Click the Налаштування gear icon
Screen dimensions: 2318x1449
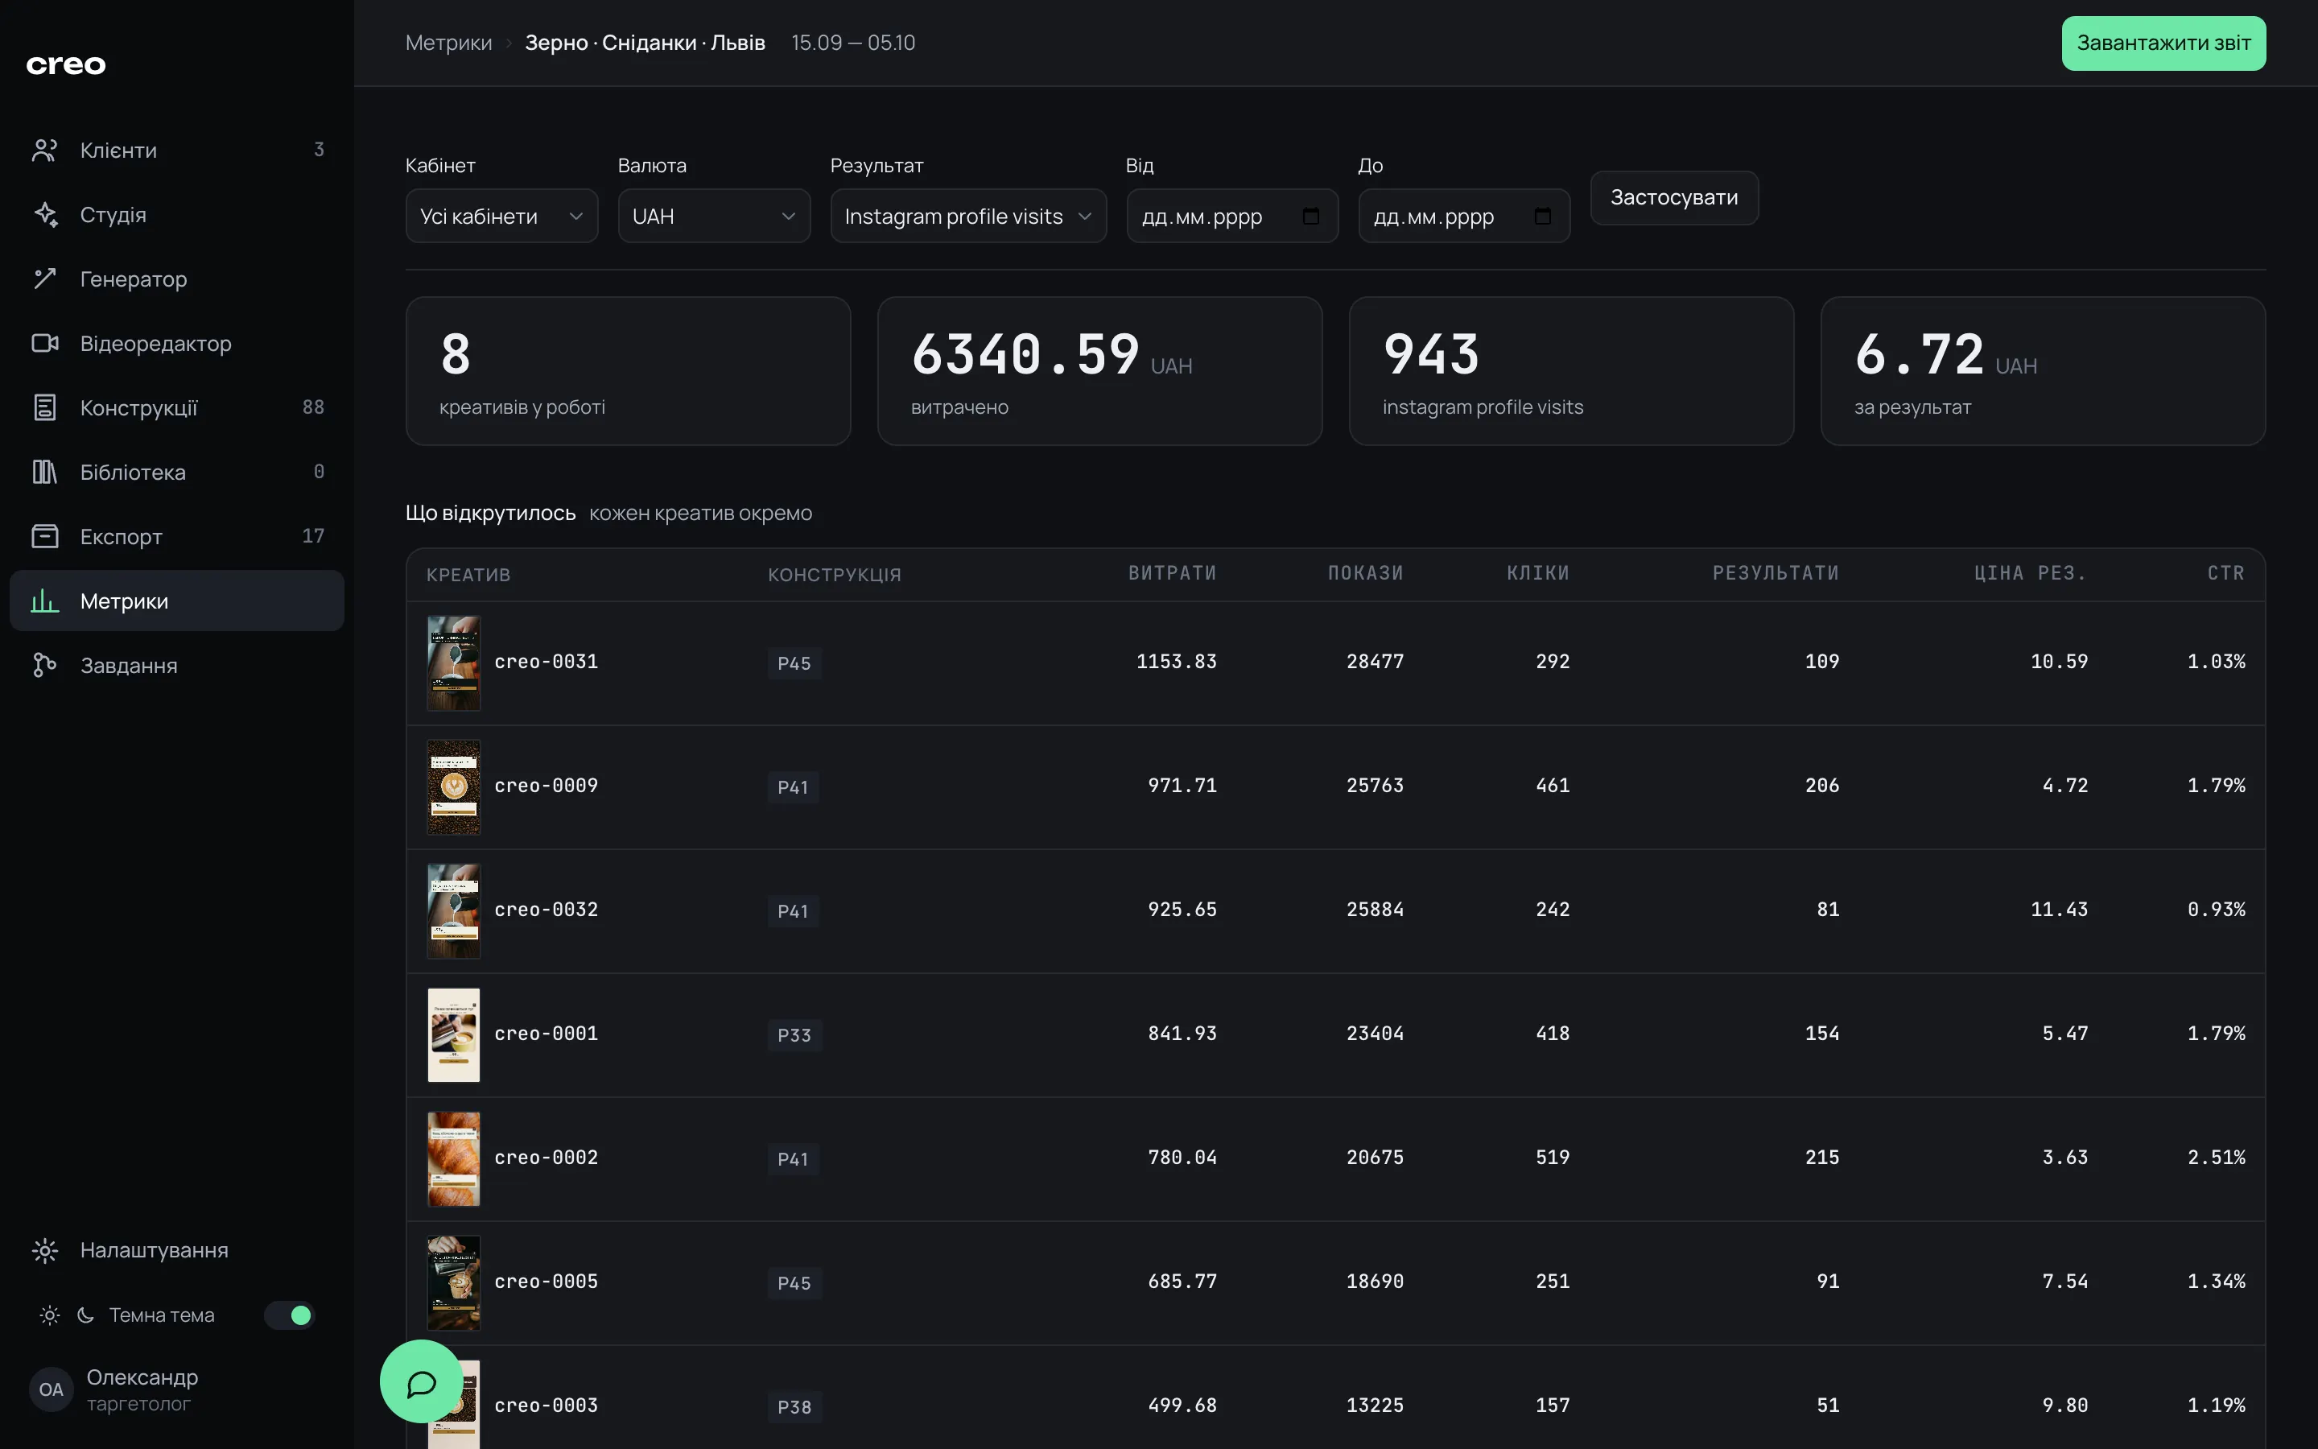click(x=45, y=1251)
